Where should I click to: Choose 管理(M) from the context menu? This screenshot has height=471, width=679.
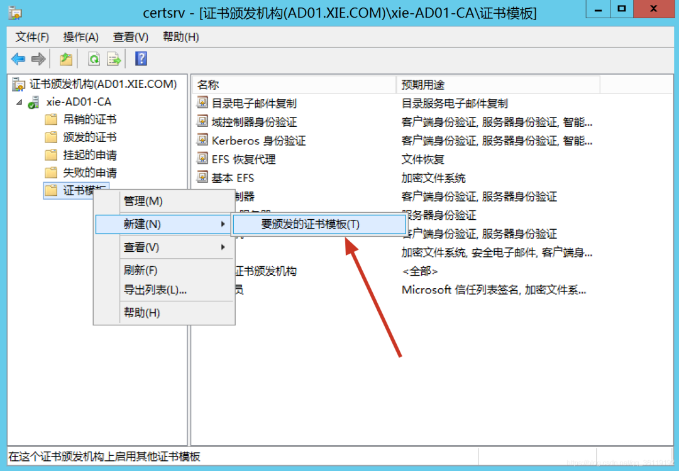coord(143,201)
